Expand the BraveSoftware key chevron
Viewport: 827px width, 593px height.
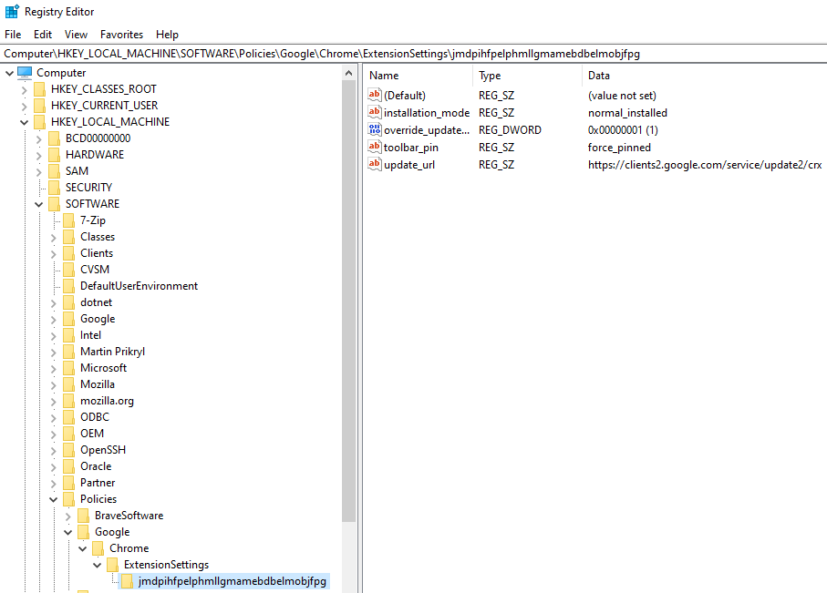tap(68, 516)
